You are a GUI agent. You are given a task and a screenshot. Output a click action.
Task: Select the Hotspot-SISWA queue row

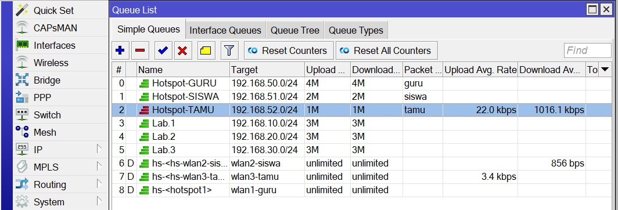[362, 96]
